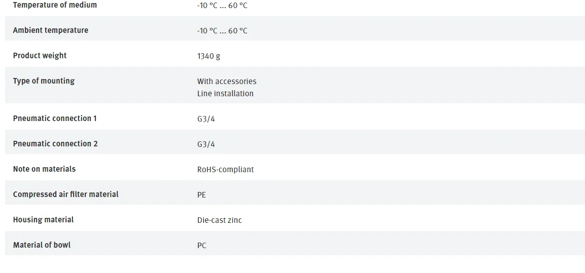Click the Ambient temperature label
The height and width of the screenshot is (273, 585).
51,30
